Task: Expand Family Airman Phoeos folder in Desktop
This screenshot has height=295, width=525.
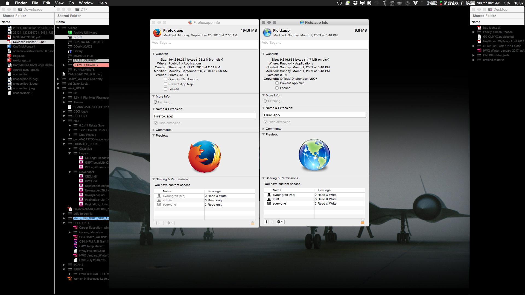Action: point(473,32)
